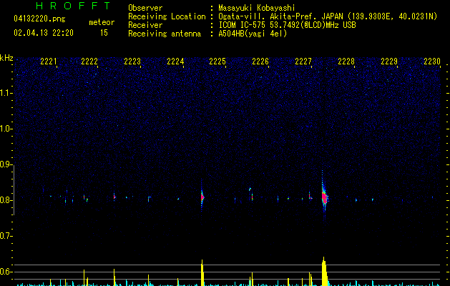Click the 0.8 kHz frequency label

6,200
